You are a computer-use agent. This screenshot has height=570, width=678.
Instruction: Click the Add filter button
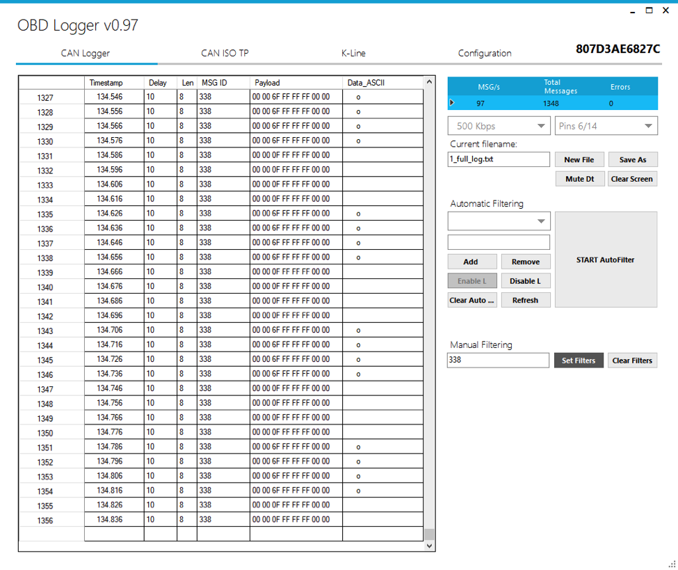[x=471, y=262]
